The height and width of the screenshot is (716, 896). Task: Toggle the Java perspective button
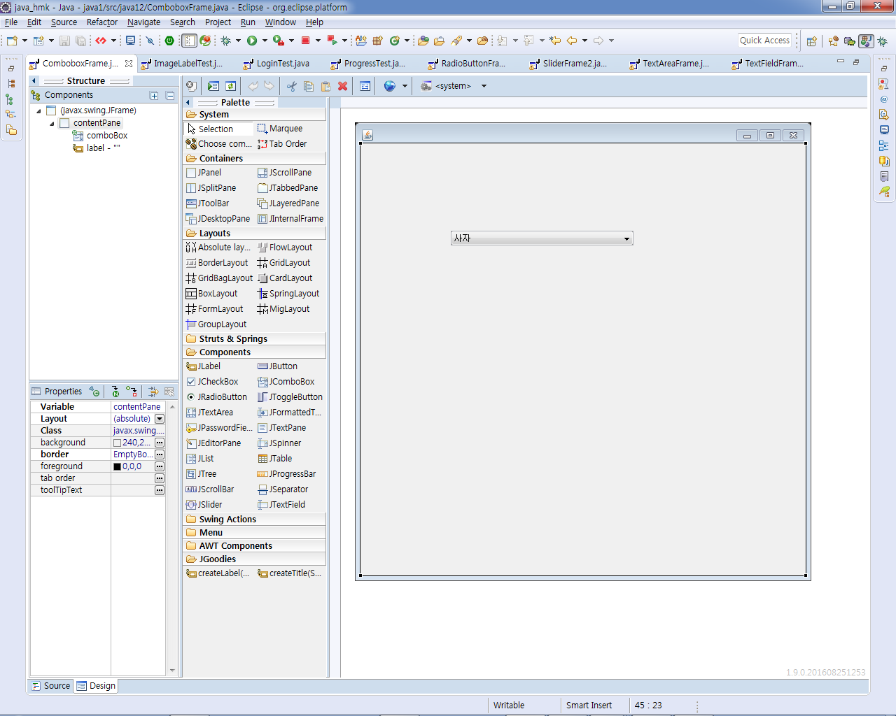coord(867,41)
